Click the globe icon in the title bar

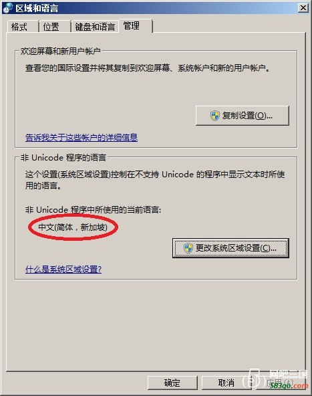click(x=7, y=8)
